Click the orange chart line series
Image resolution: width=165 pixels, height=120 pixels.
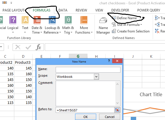pyautogui.click(x=150, y=108)
